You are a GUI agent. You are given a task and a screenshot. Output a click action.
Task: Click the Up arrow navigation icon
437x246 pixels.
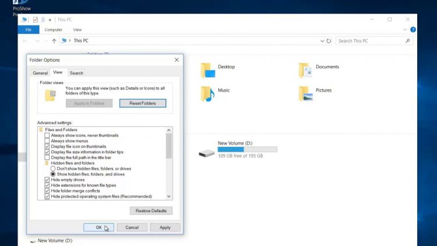[x=54, y=41]
